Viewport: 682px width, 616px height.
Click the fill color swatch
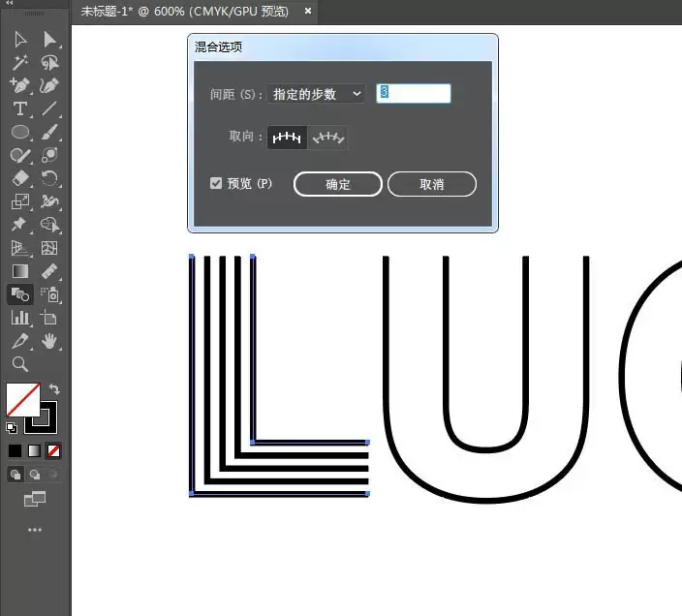coord(22,399)
